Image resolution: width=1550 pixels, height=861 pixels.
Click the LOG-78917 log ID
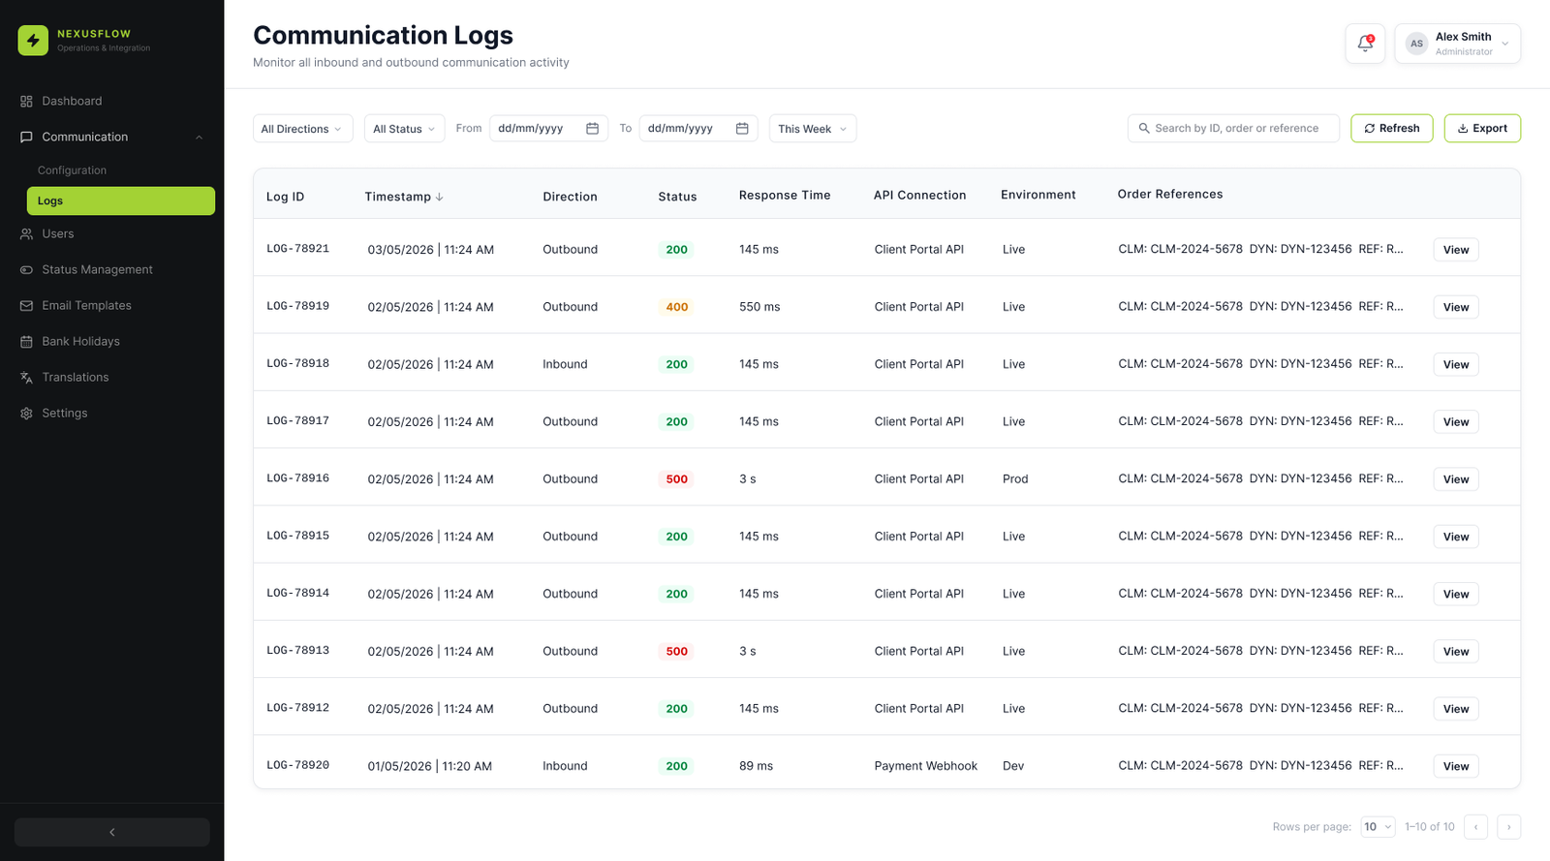pos(298,421)
